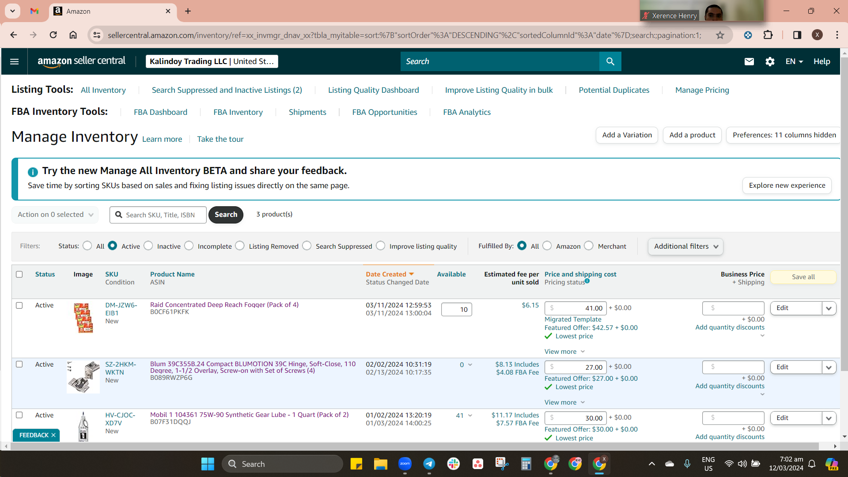Viewport: 848px width, 477px height.
Task: Open the Action on 0 selected dropdown
Action: click(x=55, y=215)
